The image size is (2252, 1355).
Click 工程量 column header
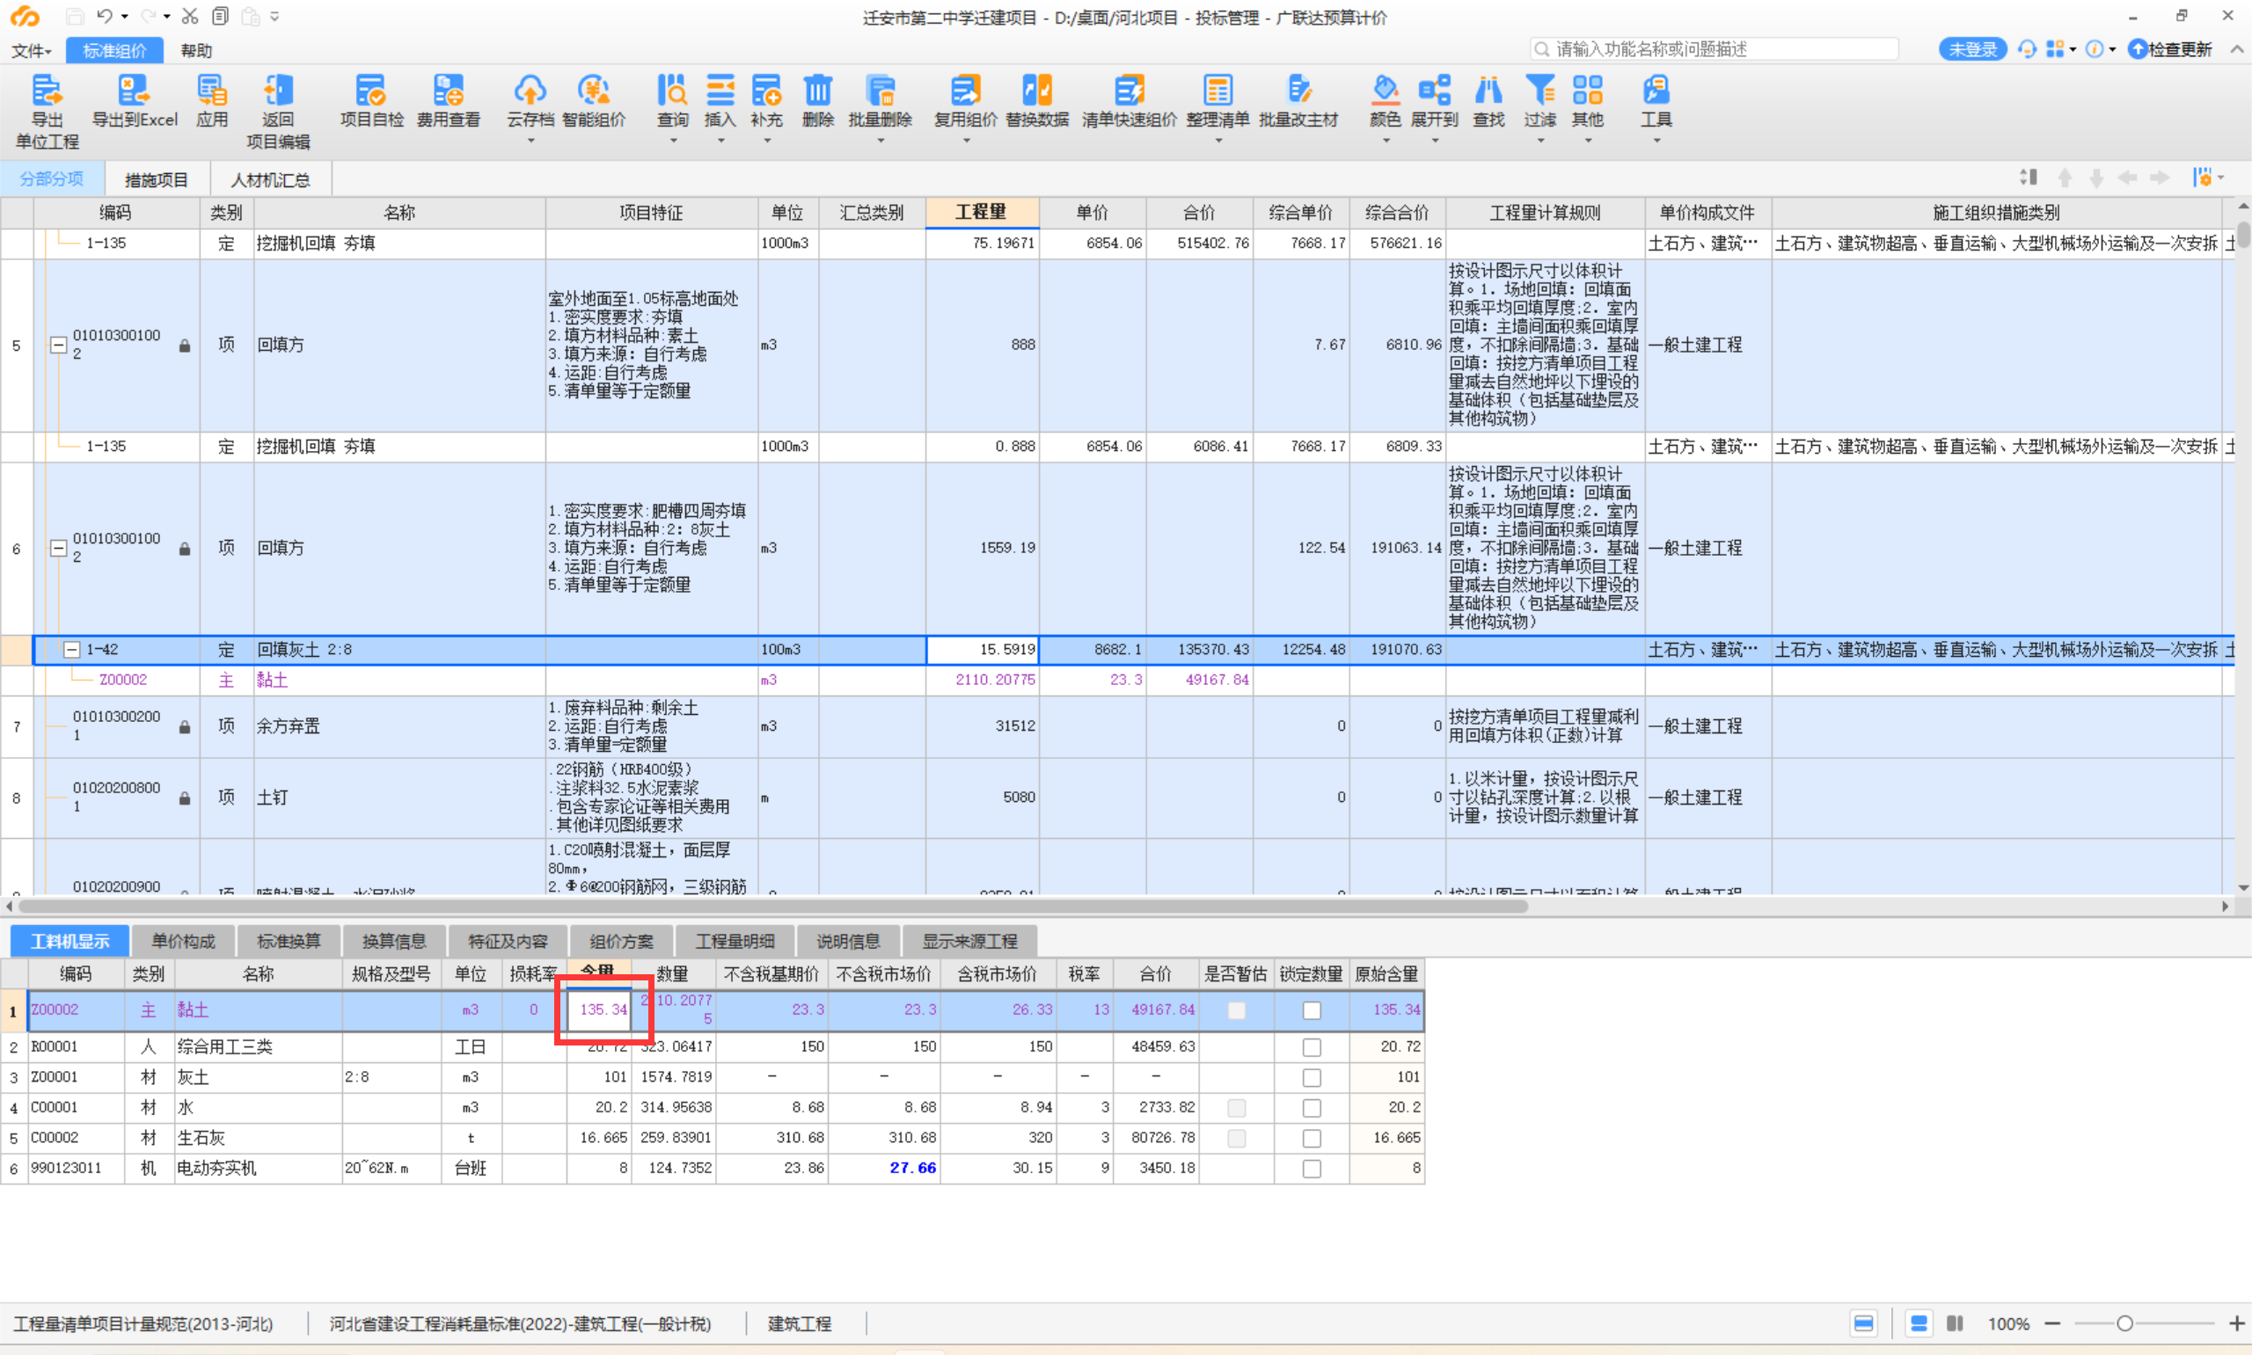tap(982, 212)
